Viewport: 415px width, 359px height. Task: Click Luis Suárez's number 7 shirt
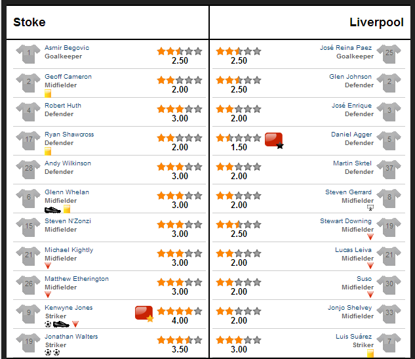tap(389, 343)
